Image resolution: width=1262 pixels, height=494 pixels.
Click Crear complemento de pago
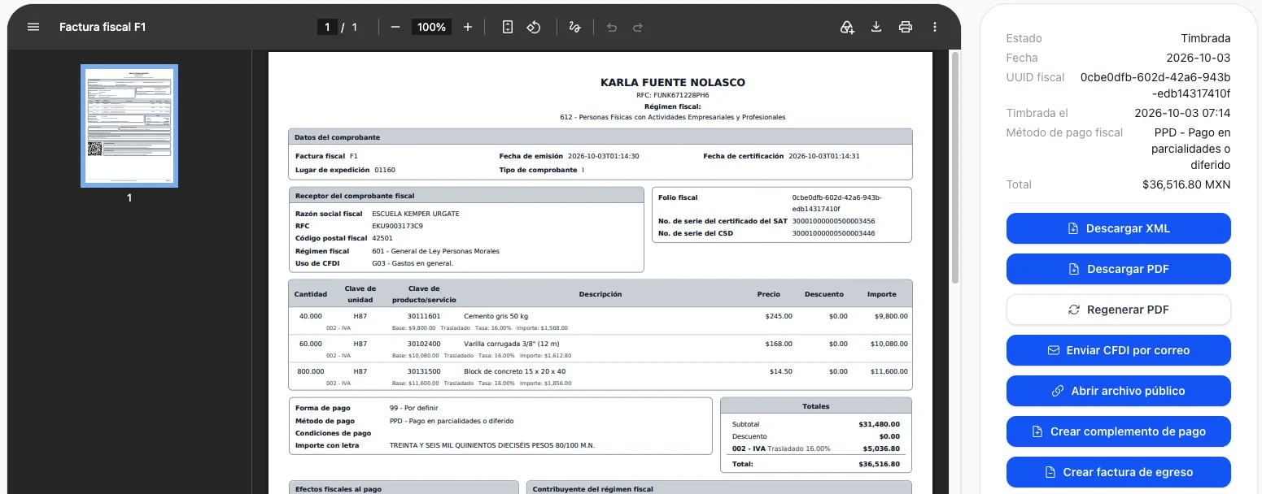point(1118,431)
